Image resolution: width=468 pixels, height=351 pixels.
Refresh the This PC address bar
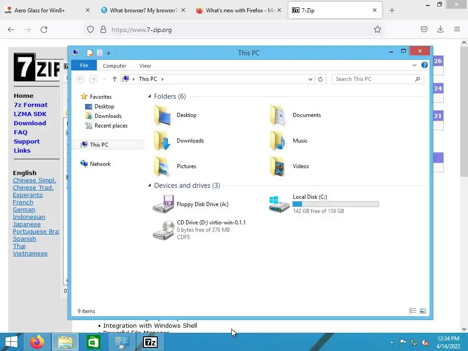pyautogui.click(x=320, y=79)
